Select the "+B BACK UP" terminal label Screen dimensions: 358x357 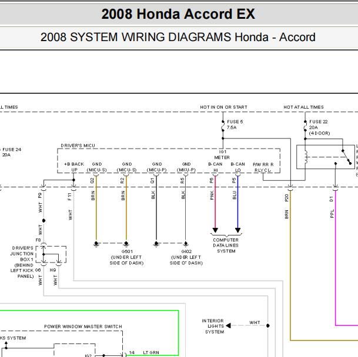(x=74, y=167)
